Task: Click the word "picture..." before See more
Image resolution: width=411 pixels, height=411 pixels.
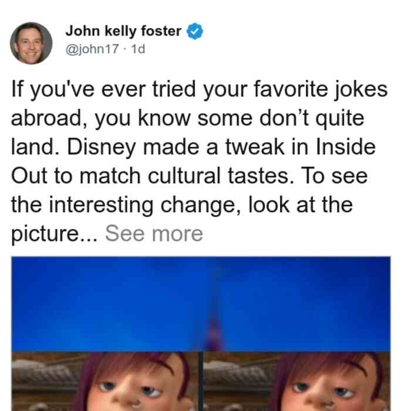Action: [x=54, y=234]
